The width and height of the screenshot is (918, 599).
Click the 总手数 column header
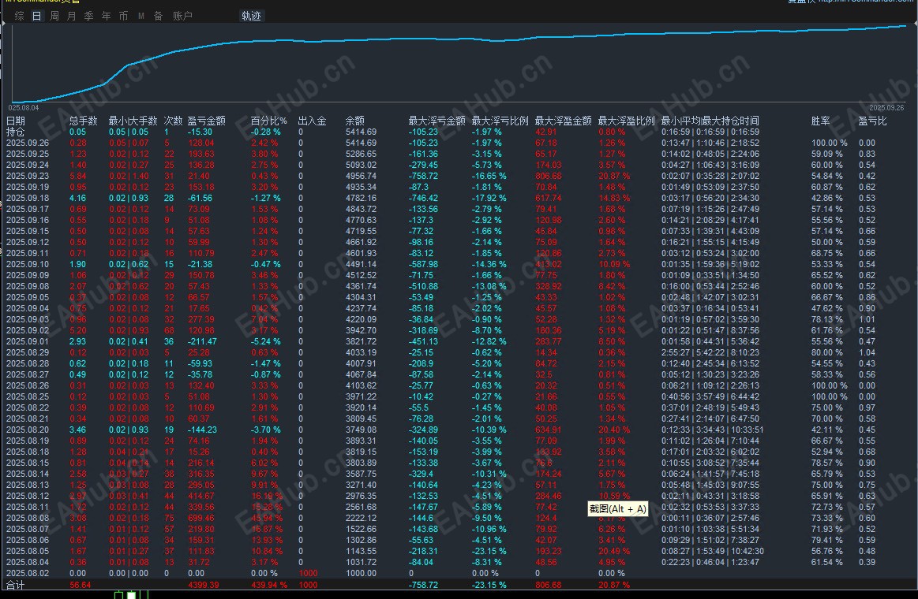click(83, 121)
